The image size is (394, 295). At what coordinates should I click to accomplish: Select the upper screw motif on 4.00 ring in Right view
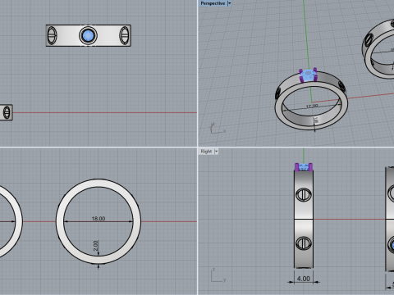coord(304,195)
